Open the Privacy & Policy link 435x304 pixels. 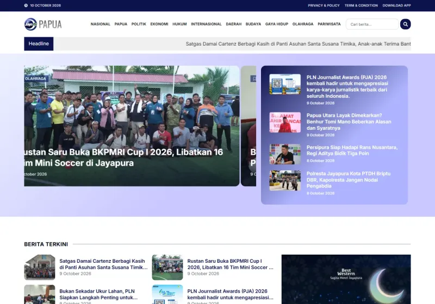(x=324, y=5)
